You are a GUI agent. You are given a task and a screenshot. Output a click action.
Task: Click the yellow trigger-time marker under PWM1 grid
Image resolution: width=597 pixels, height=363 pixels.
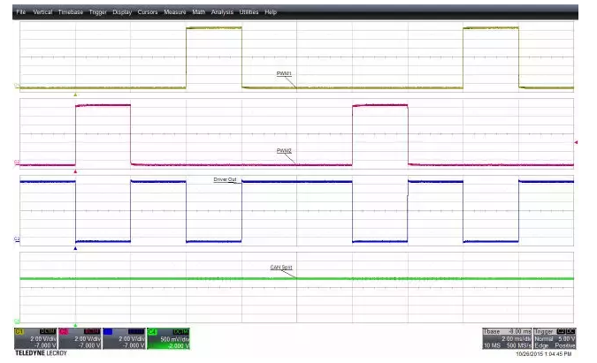pos(75,95)
